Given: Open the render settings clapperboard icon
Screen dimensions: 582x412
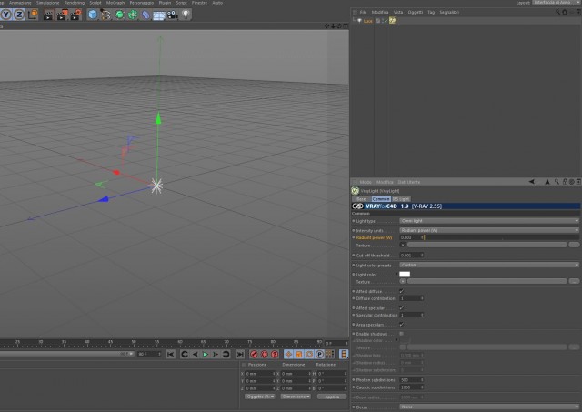Looking at the screenshot, I should [x=75, y=15].
